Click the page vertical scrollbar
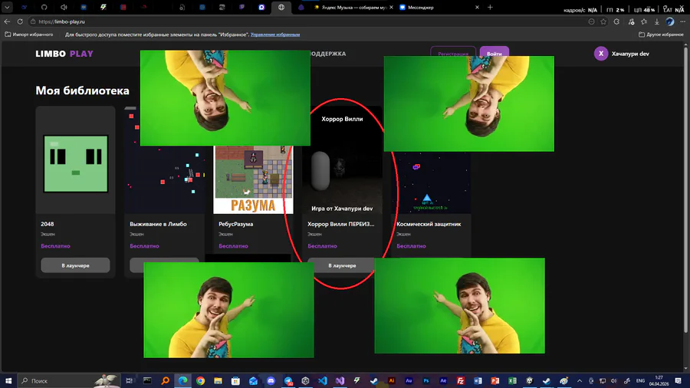Image resolution: width=690 pixels, height=388 pixels. click(685, 189)
